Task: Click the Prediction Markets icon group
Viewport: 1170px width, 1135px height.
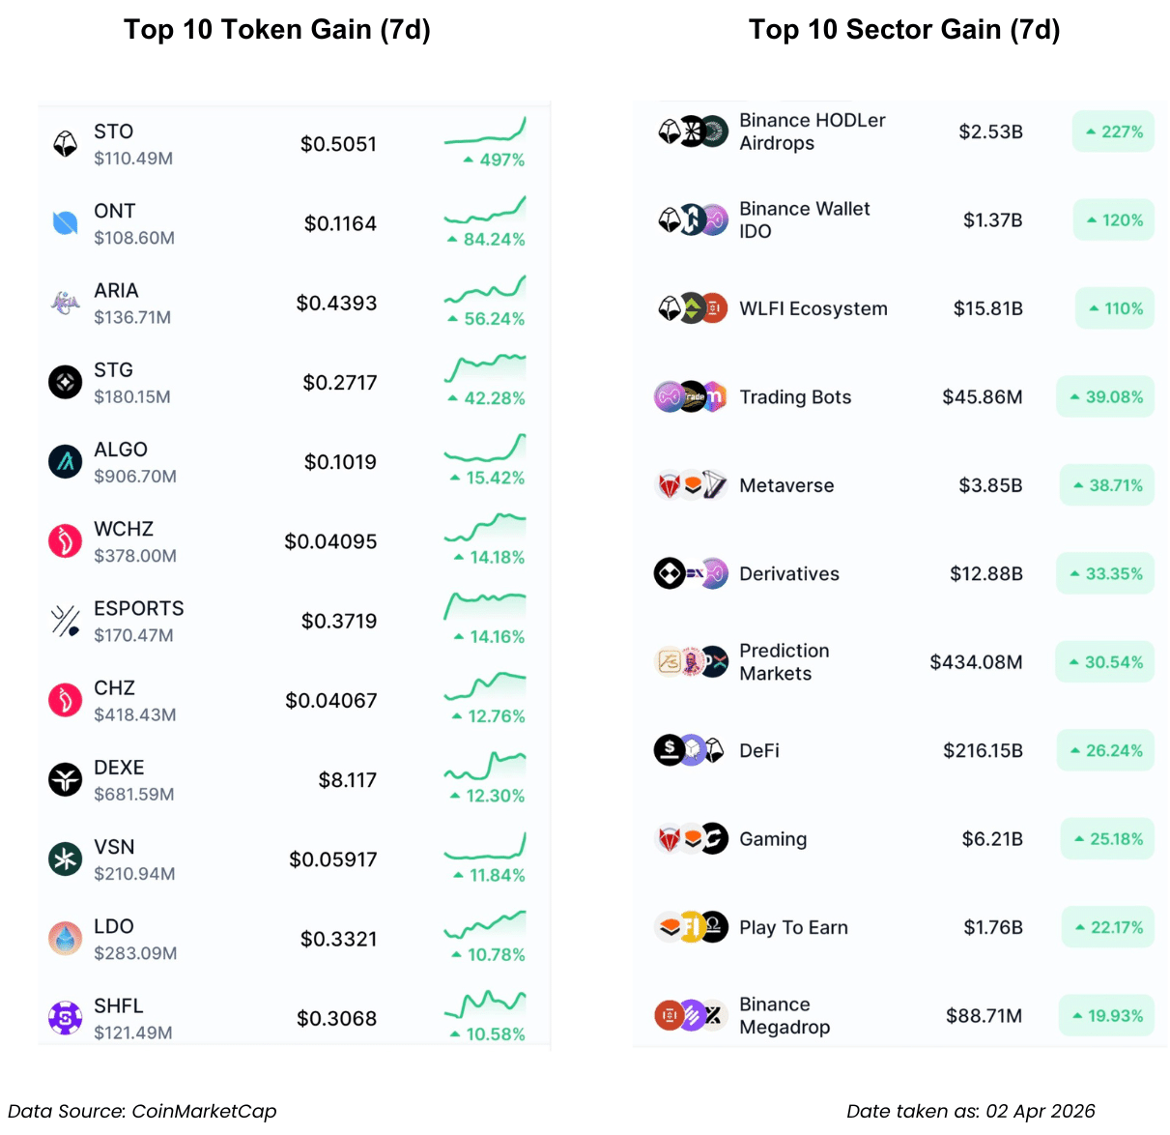Action: coord(692,662)
